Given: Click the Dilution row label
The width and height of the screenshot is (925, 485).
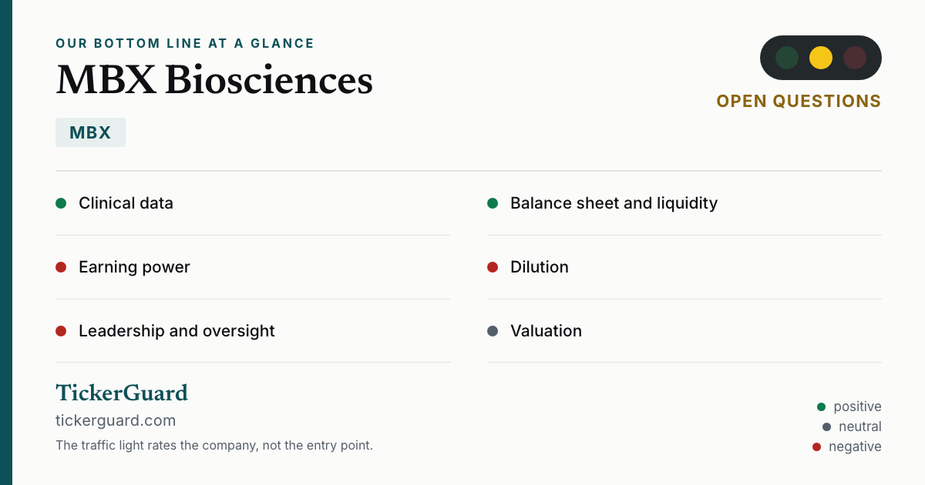Looking at the screenshot, I should 540,267.
